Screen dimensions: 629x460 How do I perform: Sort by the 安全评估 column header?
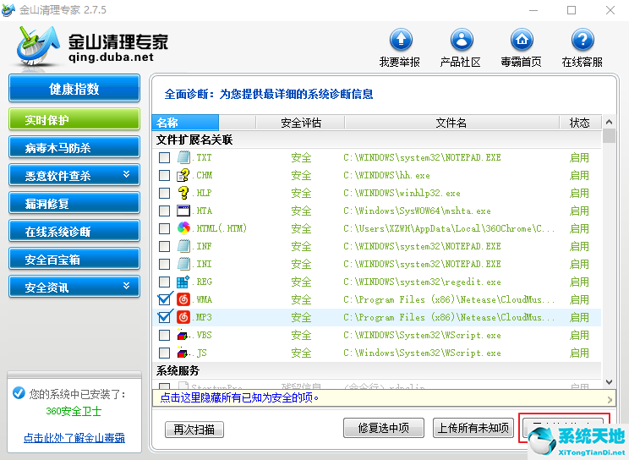click(300, 122)
